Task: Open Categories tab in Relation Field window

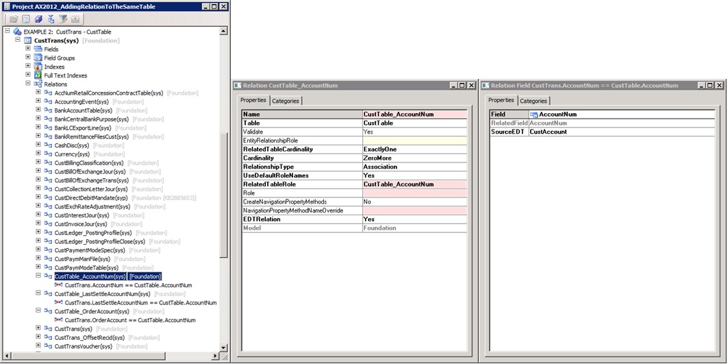Action: point(533,101)
